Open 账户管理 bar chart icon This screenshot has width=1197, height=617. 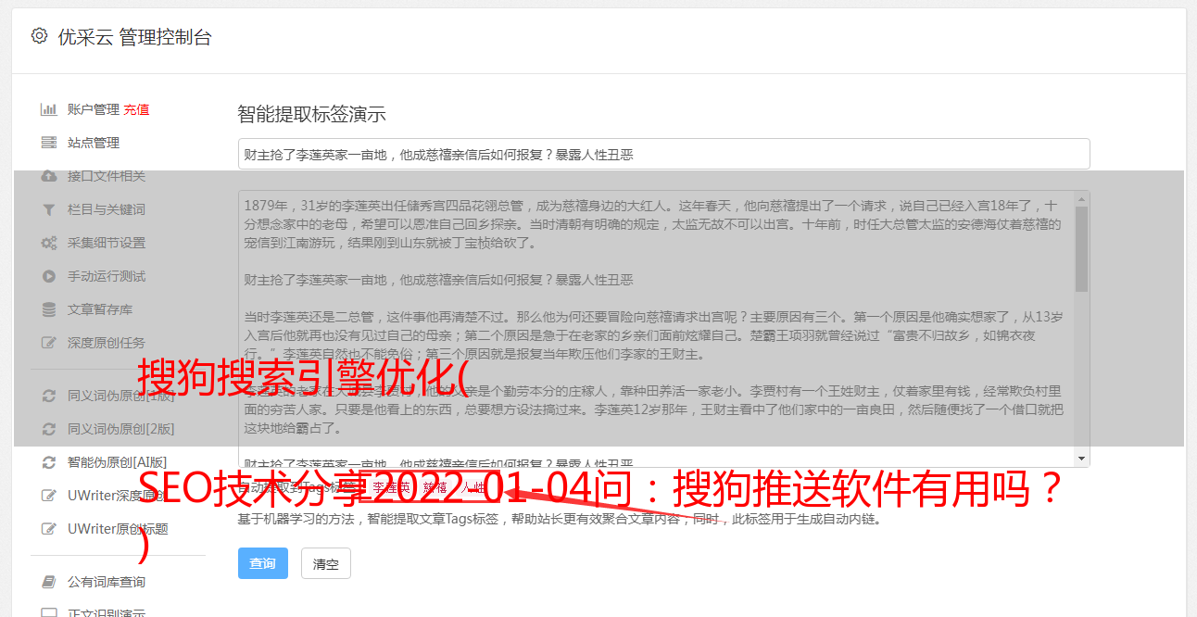click(49, 109)
